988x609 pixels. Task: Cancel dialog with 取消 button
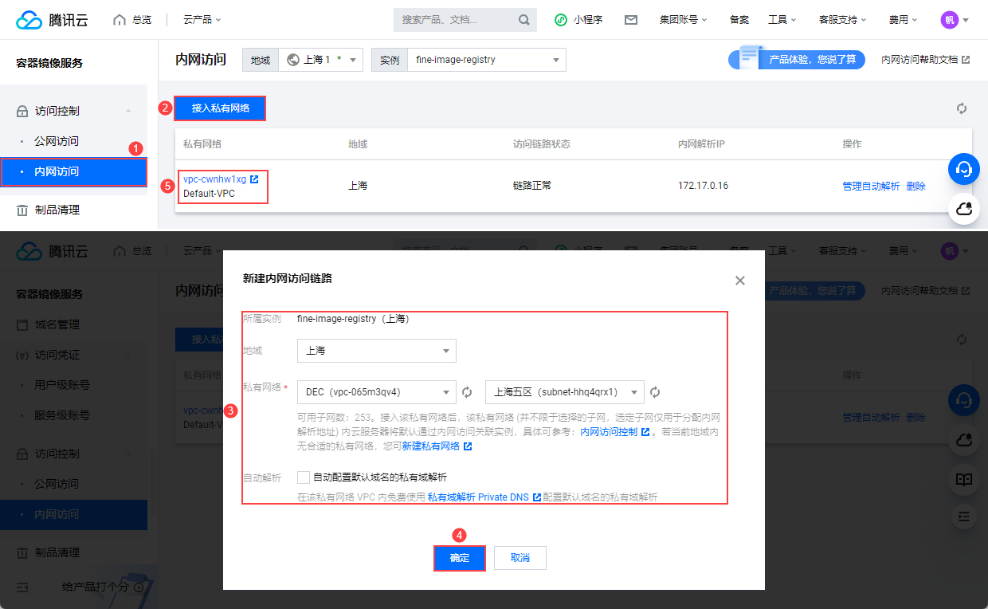pyautogui.click(x=520, y=558)
